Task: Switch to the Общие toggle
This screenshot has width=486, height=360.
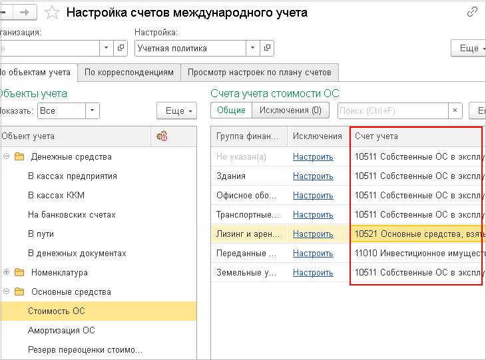Action: point(231,110)
